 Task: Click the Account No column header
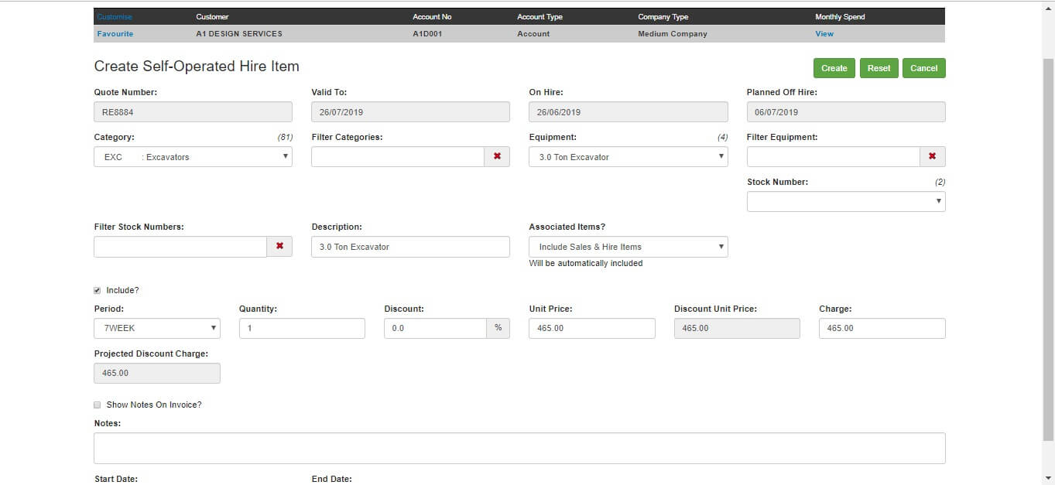(x=432, y=17)
